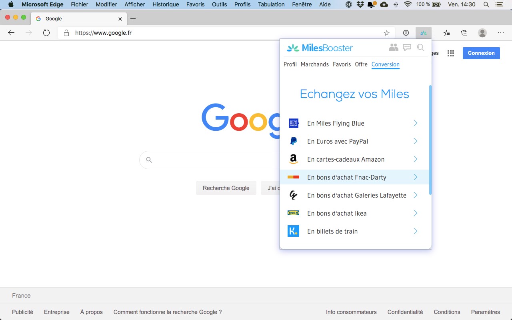Open the Paramètres footer link

pyautogui.click(x=486, y=312)
